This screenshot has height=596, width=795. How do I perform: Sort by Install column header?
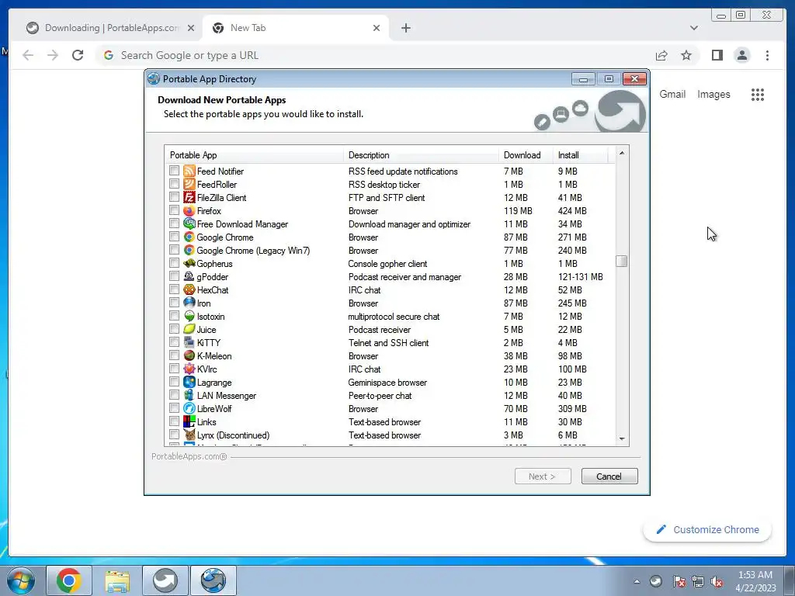580,155
